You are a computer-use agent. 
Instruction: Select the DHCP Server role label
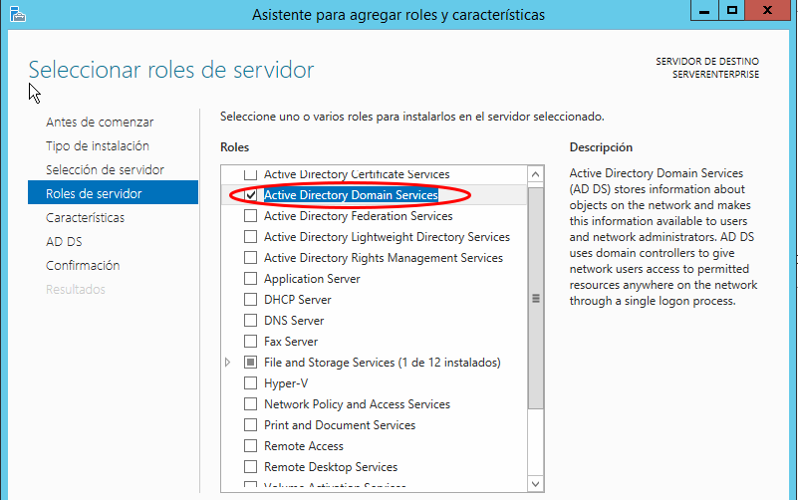coord(297,300)
